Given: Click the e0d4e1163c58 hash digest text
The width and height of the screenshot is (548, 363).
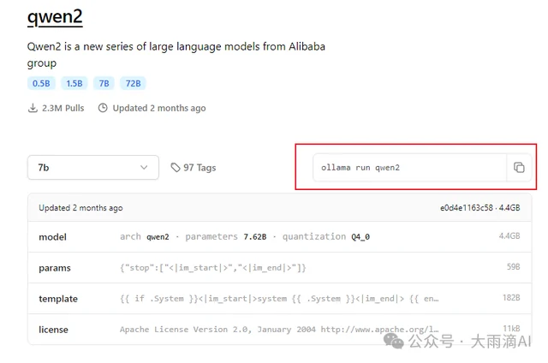Looking at the screenshot, I should point(466,208).
